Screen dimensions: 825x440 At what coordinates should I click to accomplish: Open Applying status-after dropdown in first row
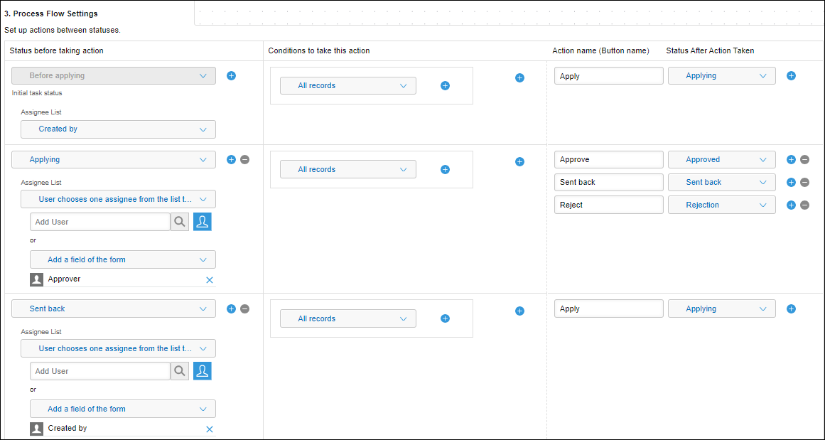pyautogui.click(x=722, y=76)
